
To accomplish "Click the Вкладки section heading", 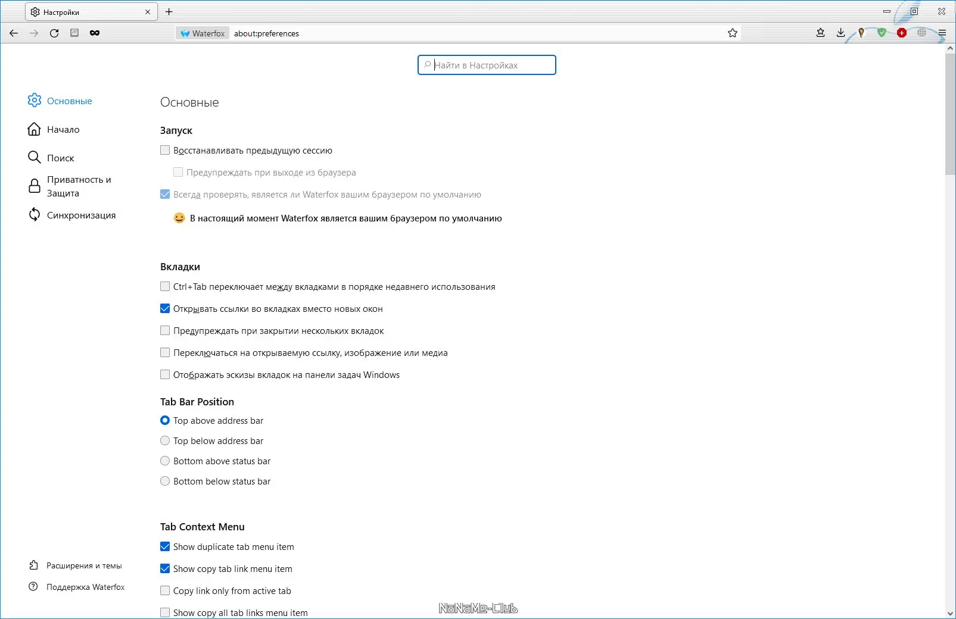I will coord(180,267).
